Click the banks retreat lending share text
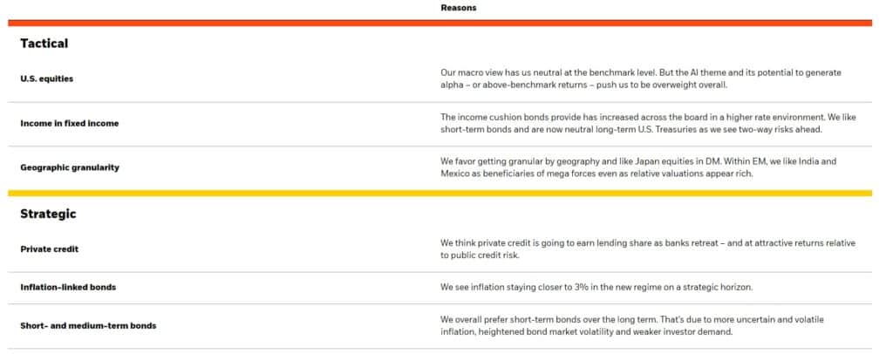Image resolution: width=893 pixels, height=354 pixels. 641,249
